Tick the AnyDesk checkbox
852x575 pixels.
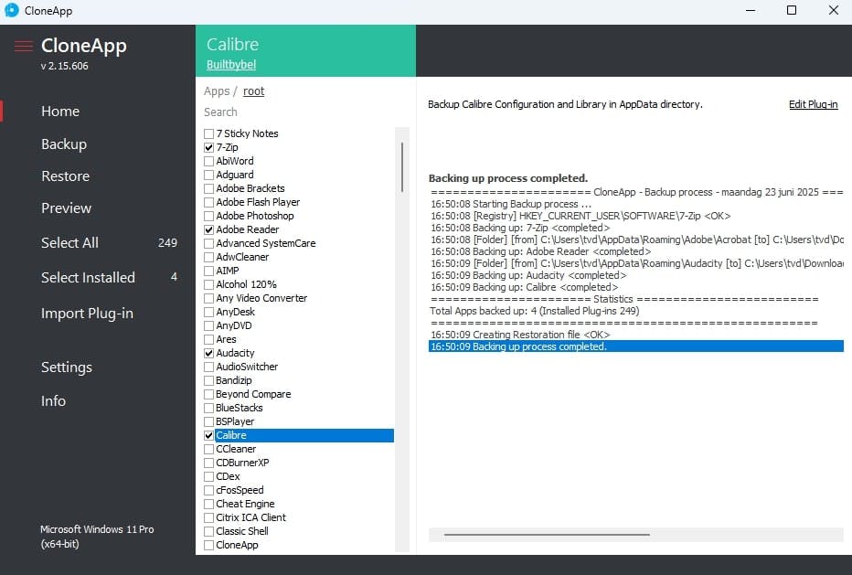tap(208, 312)
